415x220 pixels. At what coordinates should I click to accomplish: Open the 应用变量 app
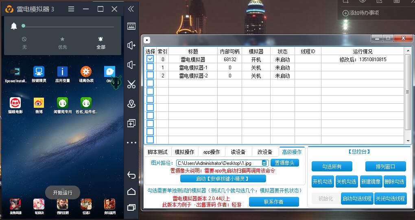pyautogui.click(x=63, y=72)
